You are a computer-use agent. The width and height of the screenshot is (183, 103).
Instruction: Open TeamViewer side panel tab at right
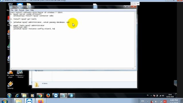coord(175,83)
